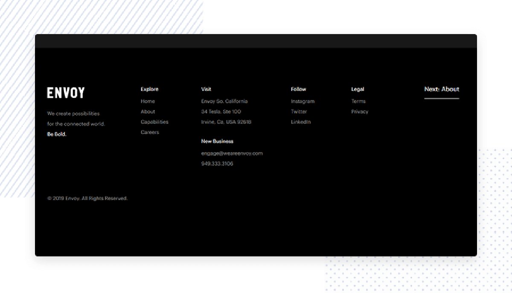This screenshot has width=512, height=293.
Task: Open the Home link under Explore
Action: pos(148,101)
